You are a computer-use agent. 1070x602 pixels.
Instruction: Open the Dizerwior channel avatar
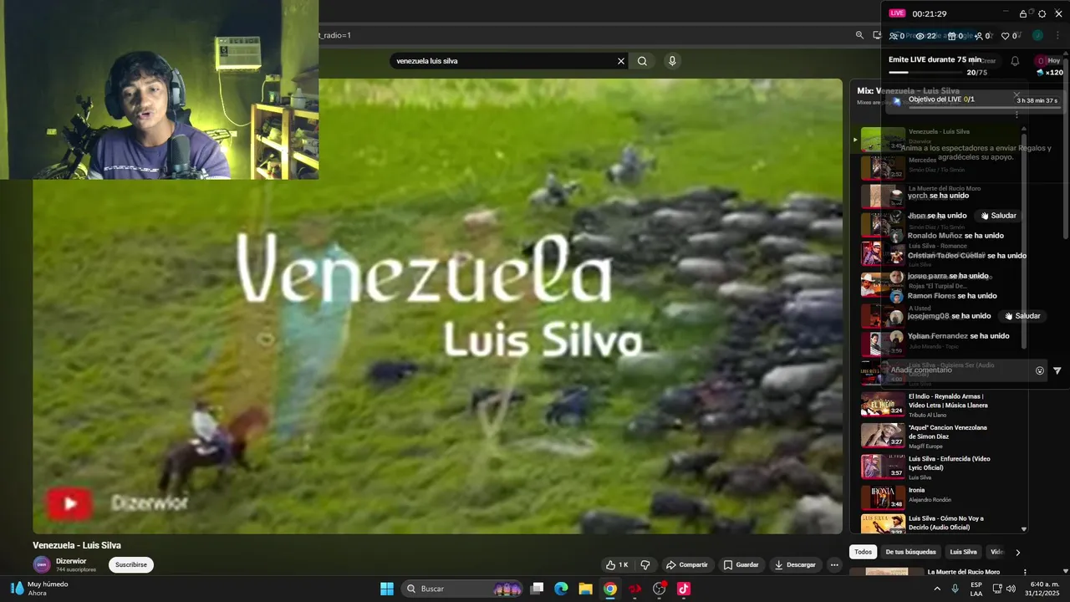point(41,564)
